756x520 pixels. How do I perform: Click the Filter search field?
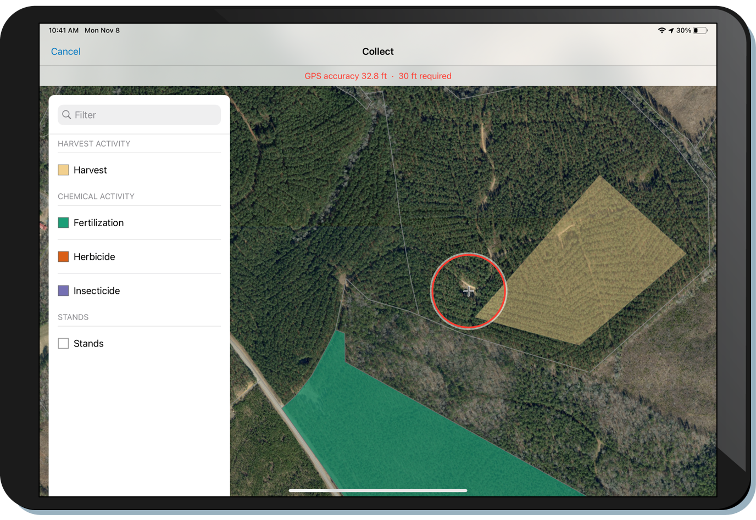pyautogui.click(x=139, y=115)
